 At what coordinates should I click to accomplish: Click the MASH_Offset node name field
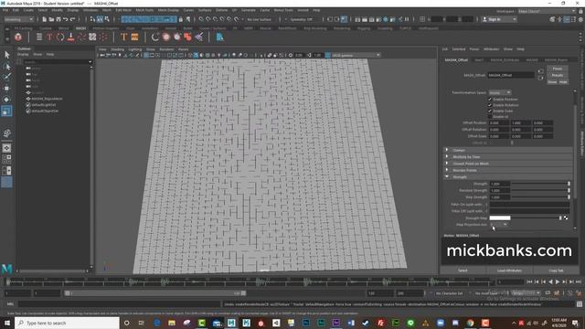[510, 75]
